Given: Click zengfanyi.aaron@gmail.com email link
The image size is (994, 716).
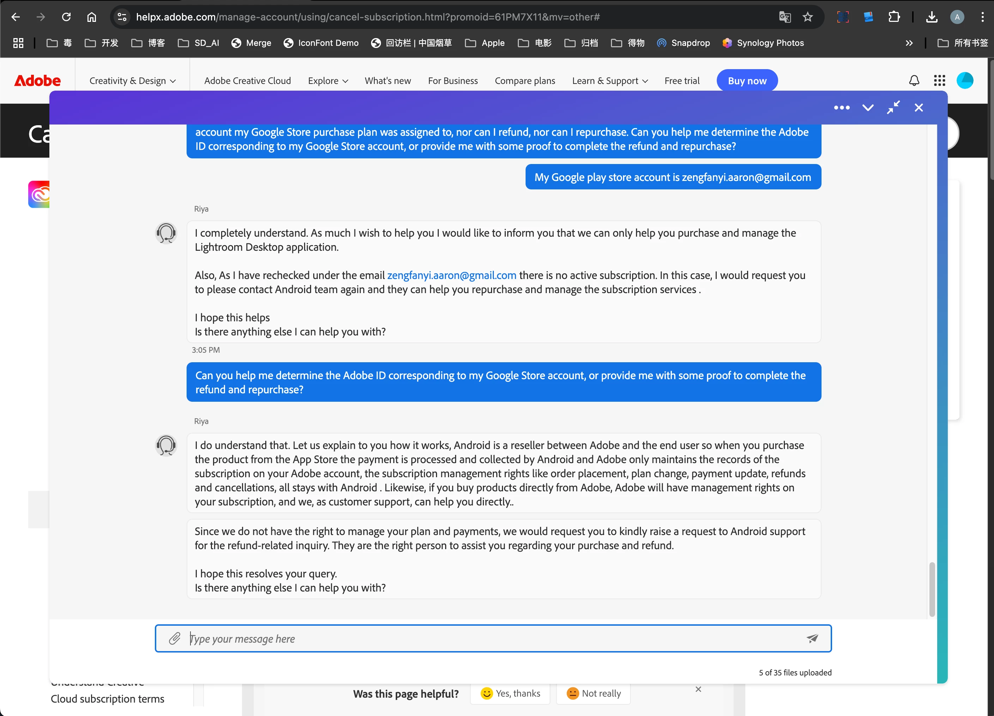Looking at the screenshot, I should 451,275.
